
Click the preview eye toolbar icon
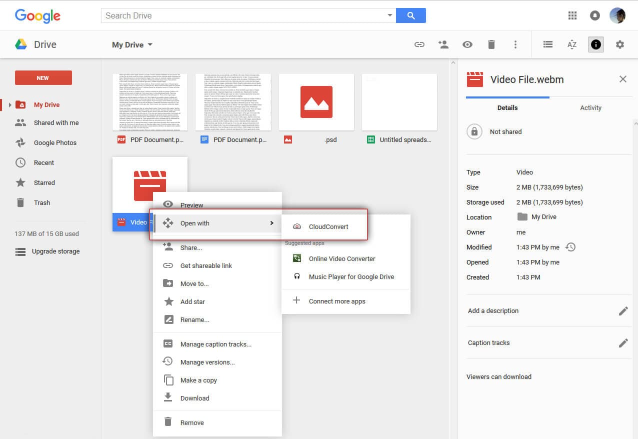pos(467,44)
